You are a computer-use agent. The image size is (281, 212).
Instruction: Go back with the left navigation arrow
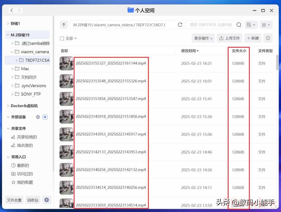pos(11,11)
